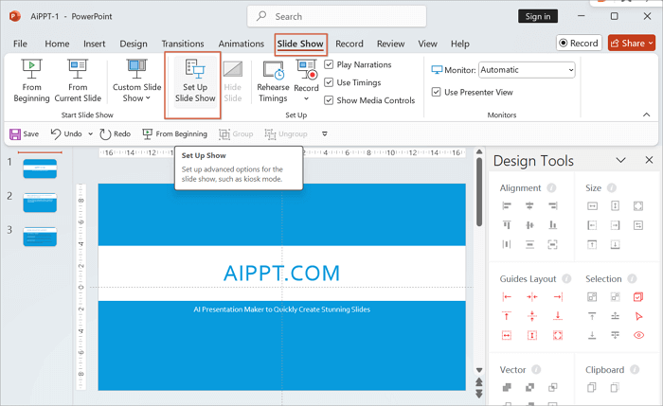Click the Sign in button

[538, 16]
